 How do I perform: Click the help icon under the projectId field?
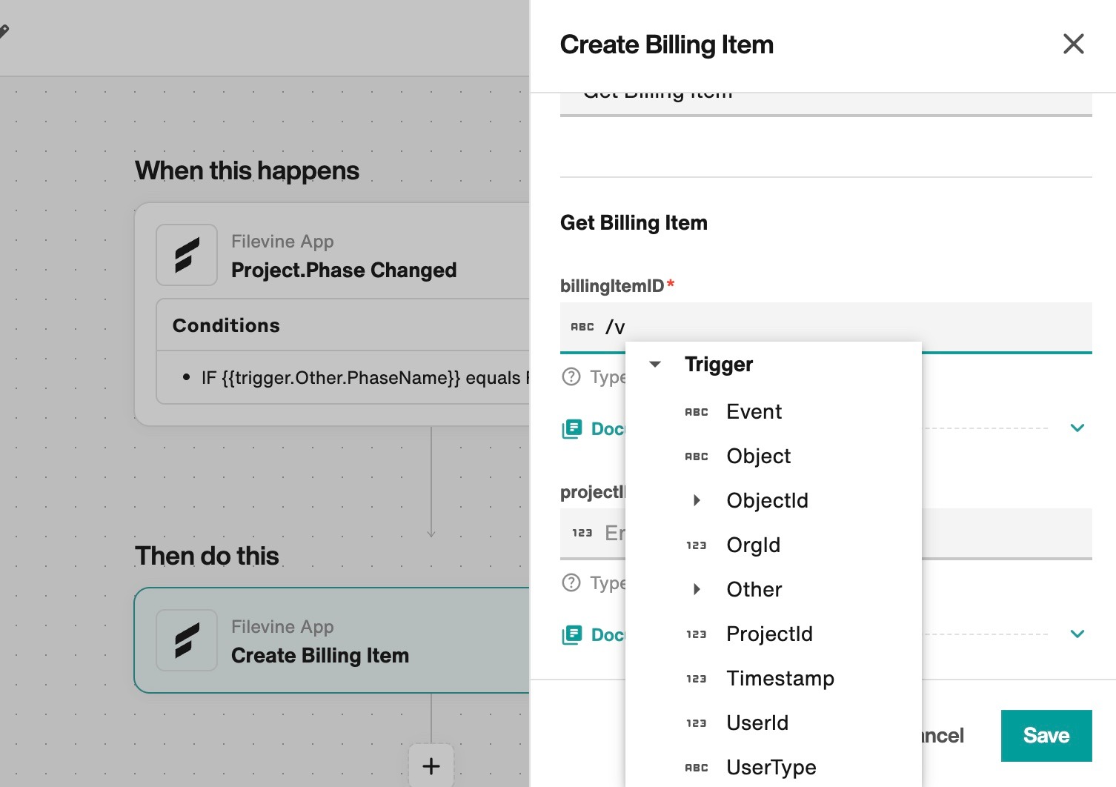(x=571, y=582)
